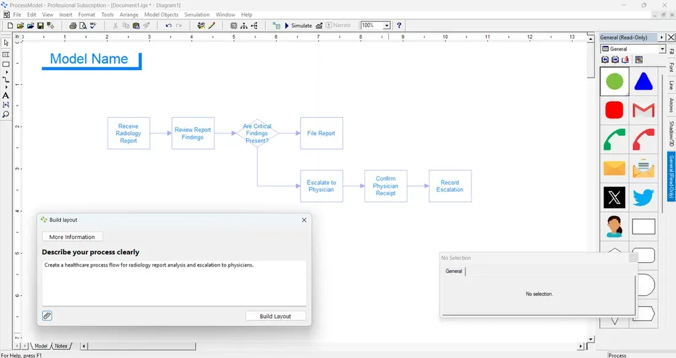Select the connector line tool
Screen dimensions: 676x358
click(x=6, y=80)
